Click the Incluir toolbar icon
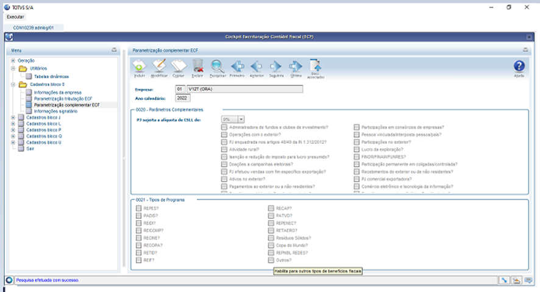This screenshot has height=292, width=540. (x=139, y=66)
